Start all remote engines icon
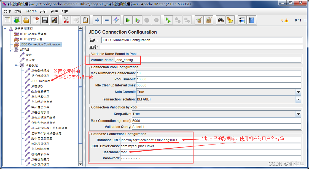The width and height of the screenshot is (309, 169). 168,20
